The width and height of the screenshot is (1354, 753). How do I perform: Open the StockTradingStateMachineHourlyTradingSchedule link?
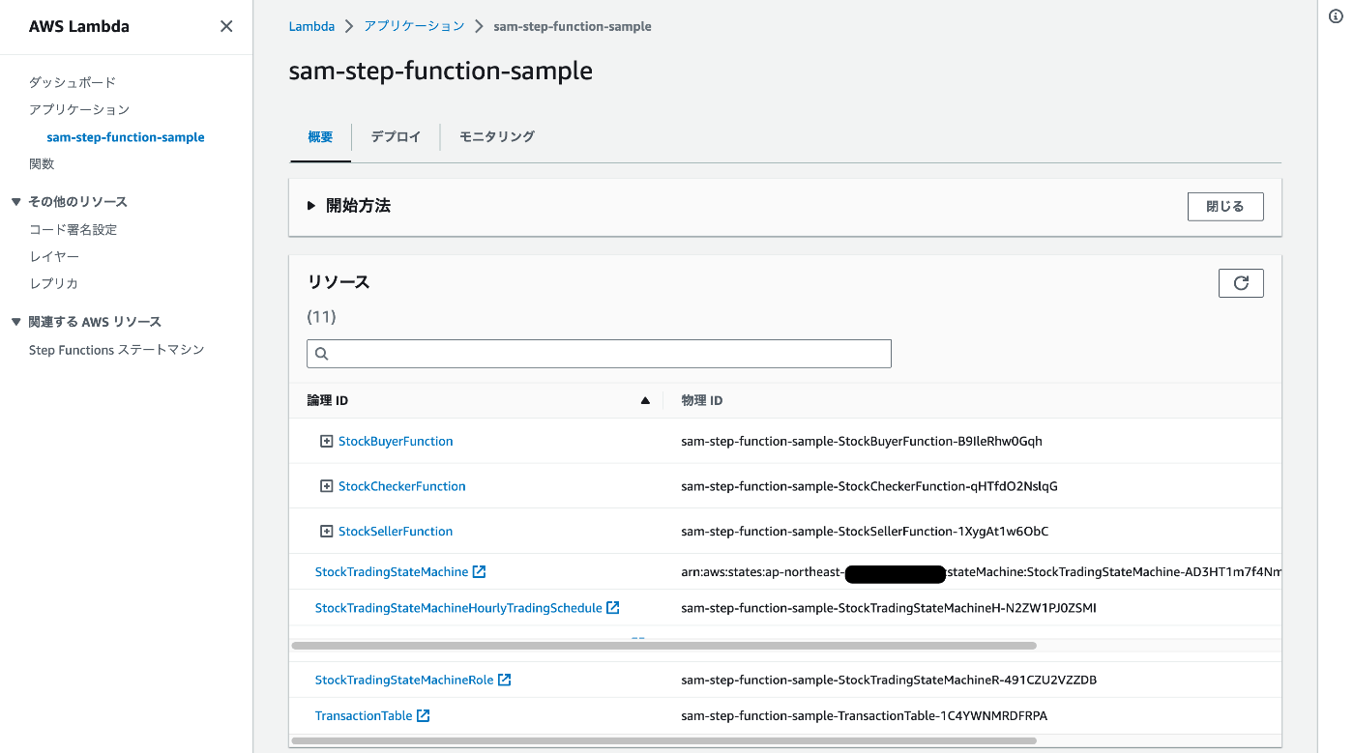[x=458, y=608]
